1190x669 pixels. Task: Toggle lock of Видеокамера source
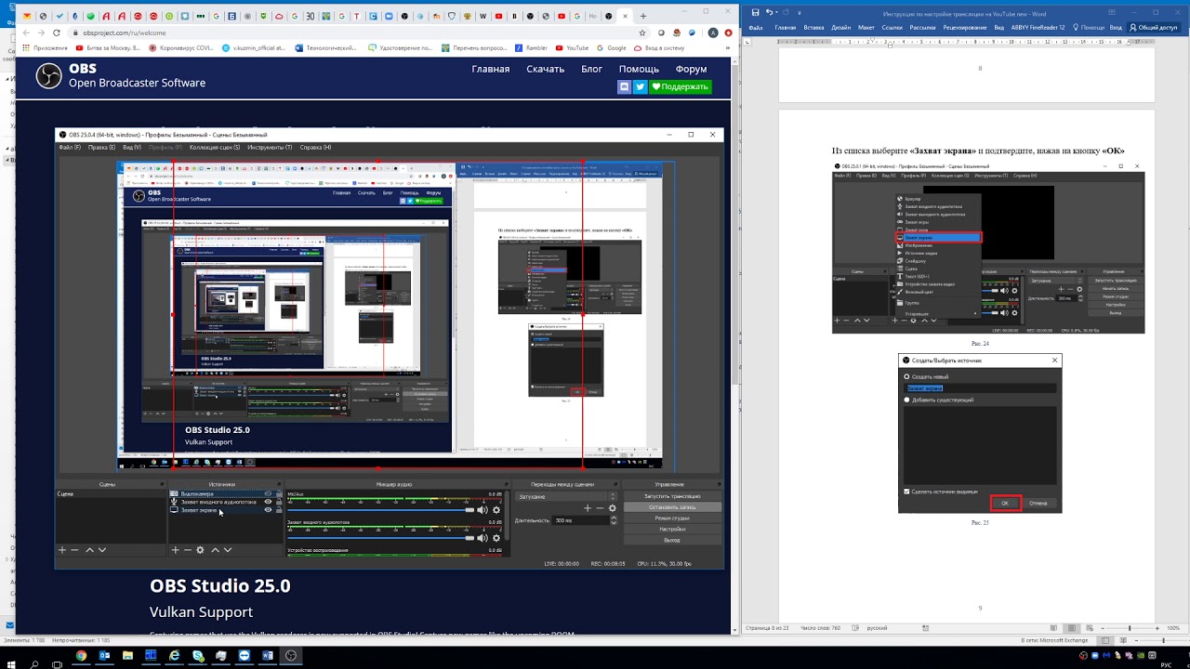click(279, 494)
